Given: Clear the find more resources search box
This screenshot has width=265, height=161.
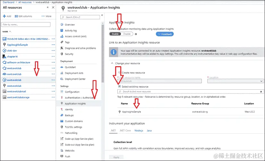Looking at the screenshot, I should 261,92.
